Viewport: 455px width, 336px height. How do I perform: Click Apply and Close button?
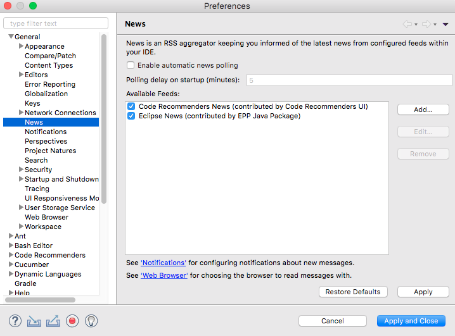pyautogui.click(x=411, y=321)
